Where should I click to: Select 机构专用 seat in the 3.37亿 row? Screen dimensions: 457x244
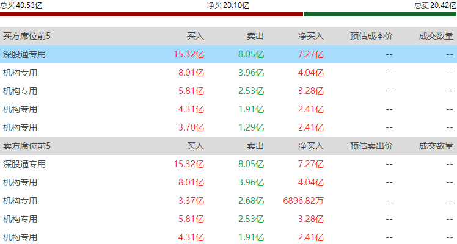pyautogui.click(x=20, y=201)
